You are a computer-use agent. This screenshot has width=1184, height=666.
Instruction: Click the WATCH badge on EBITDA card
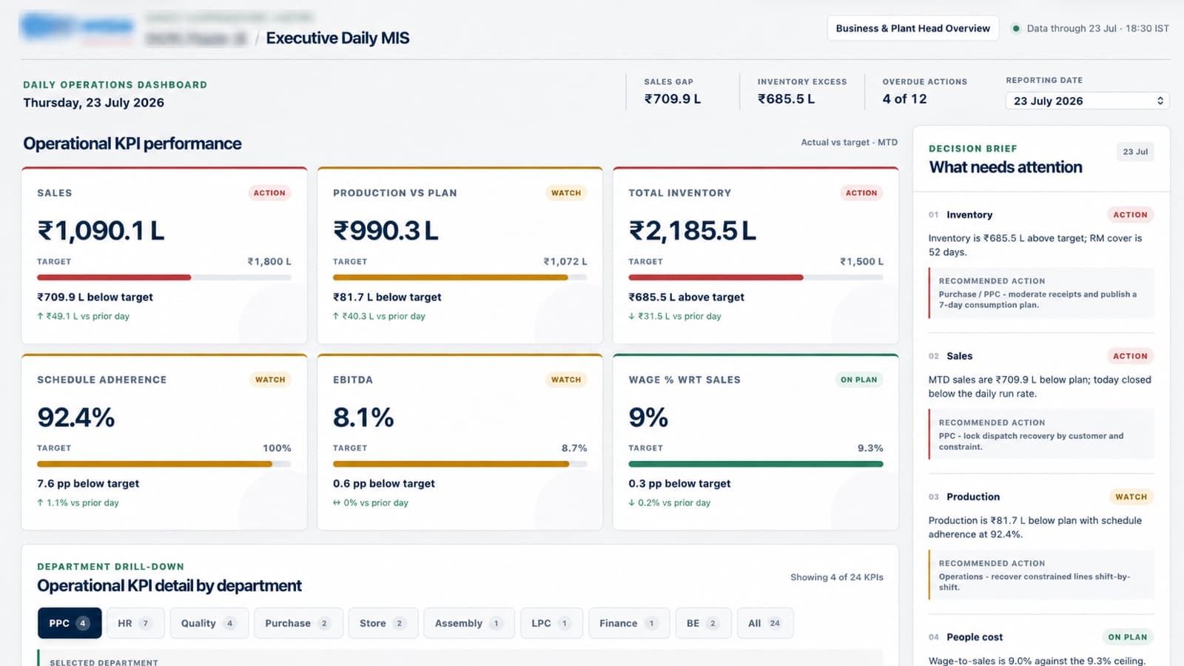point(566,380)
